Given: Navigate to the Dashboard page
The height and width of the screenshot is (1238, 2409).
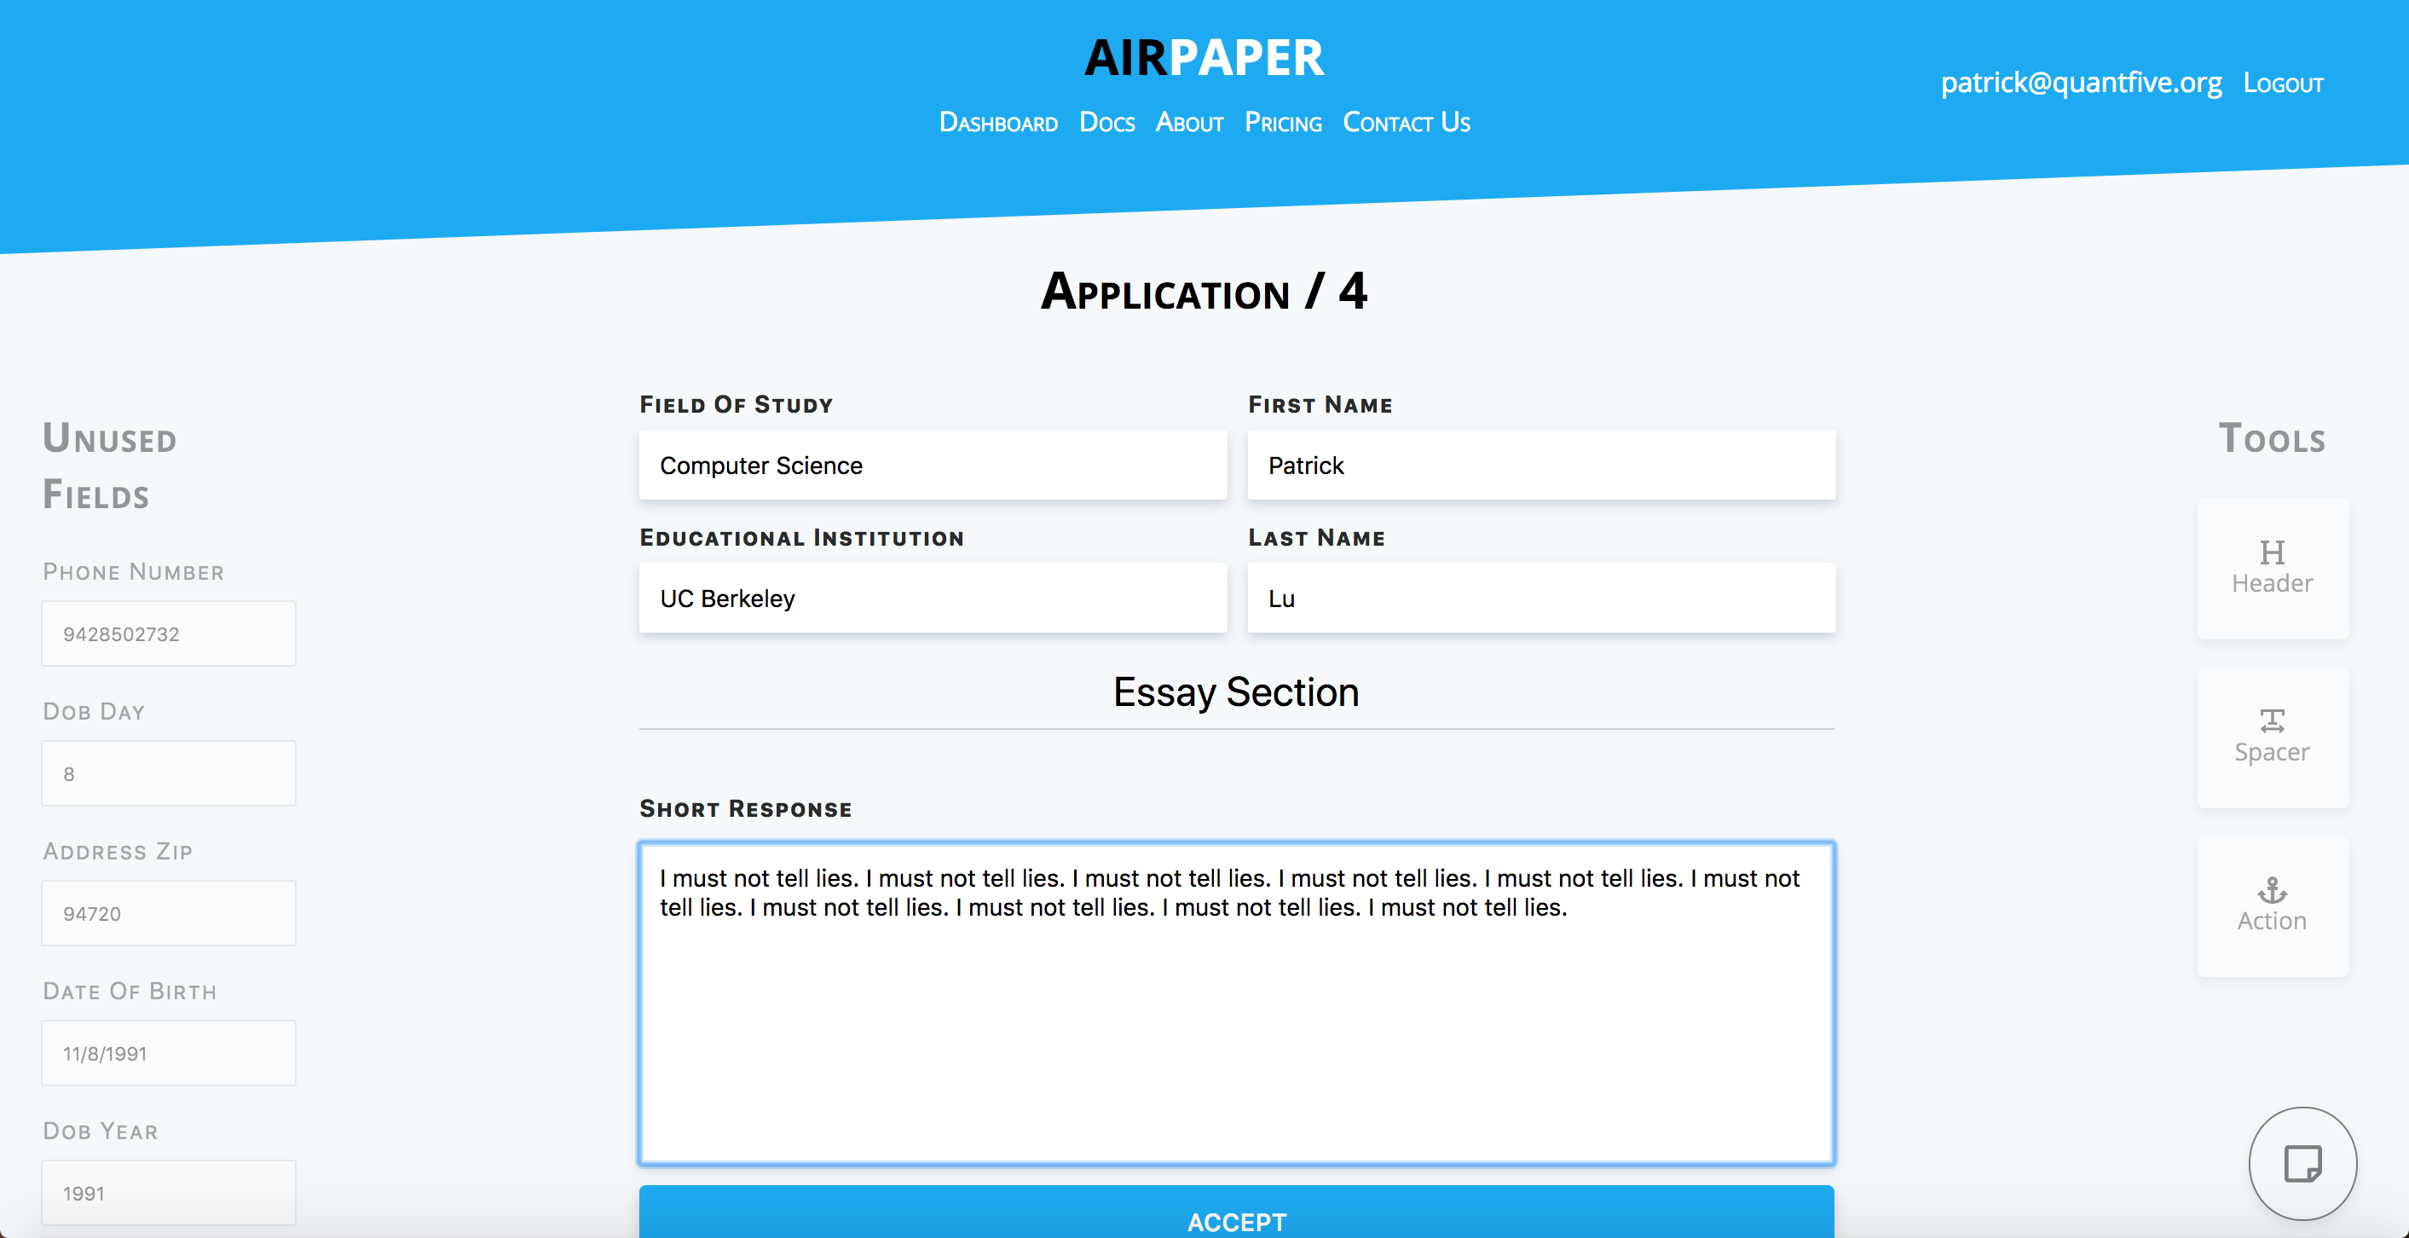Looking at the screenshot, I should pos(998,122).
